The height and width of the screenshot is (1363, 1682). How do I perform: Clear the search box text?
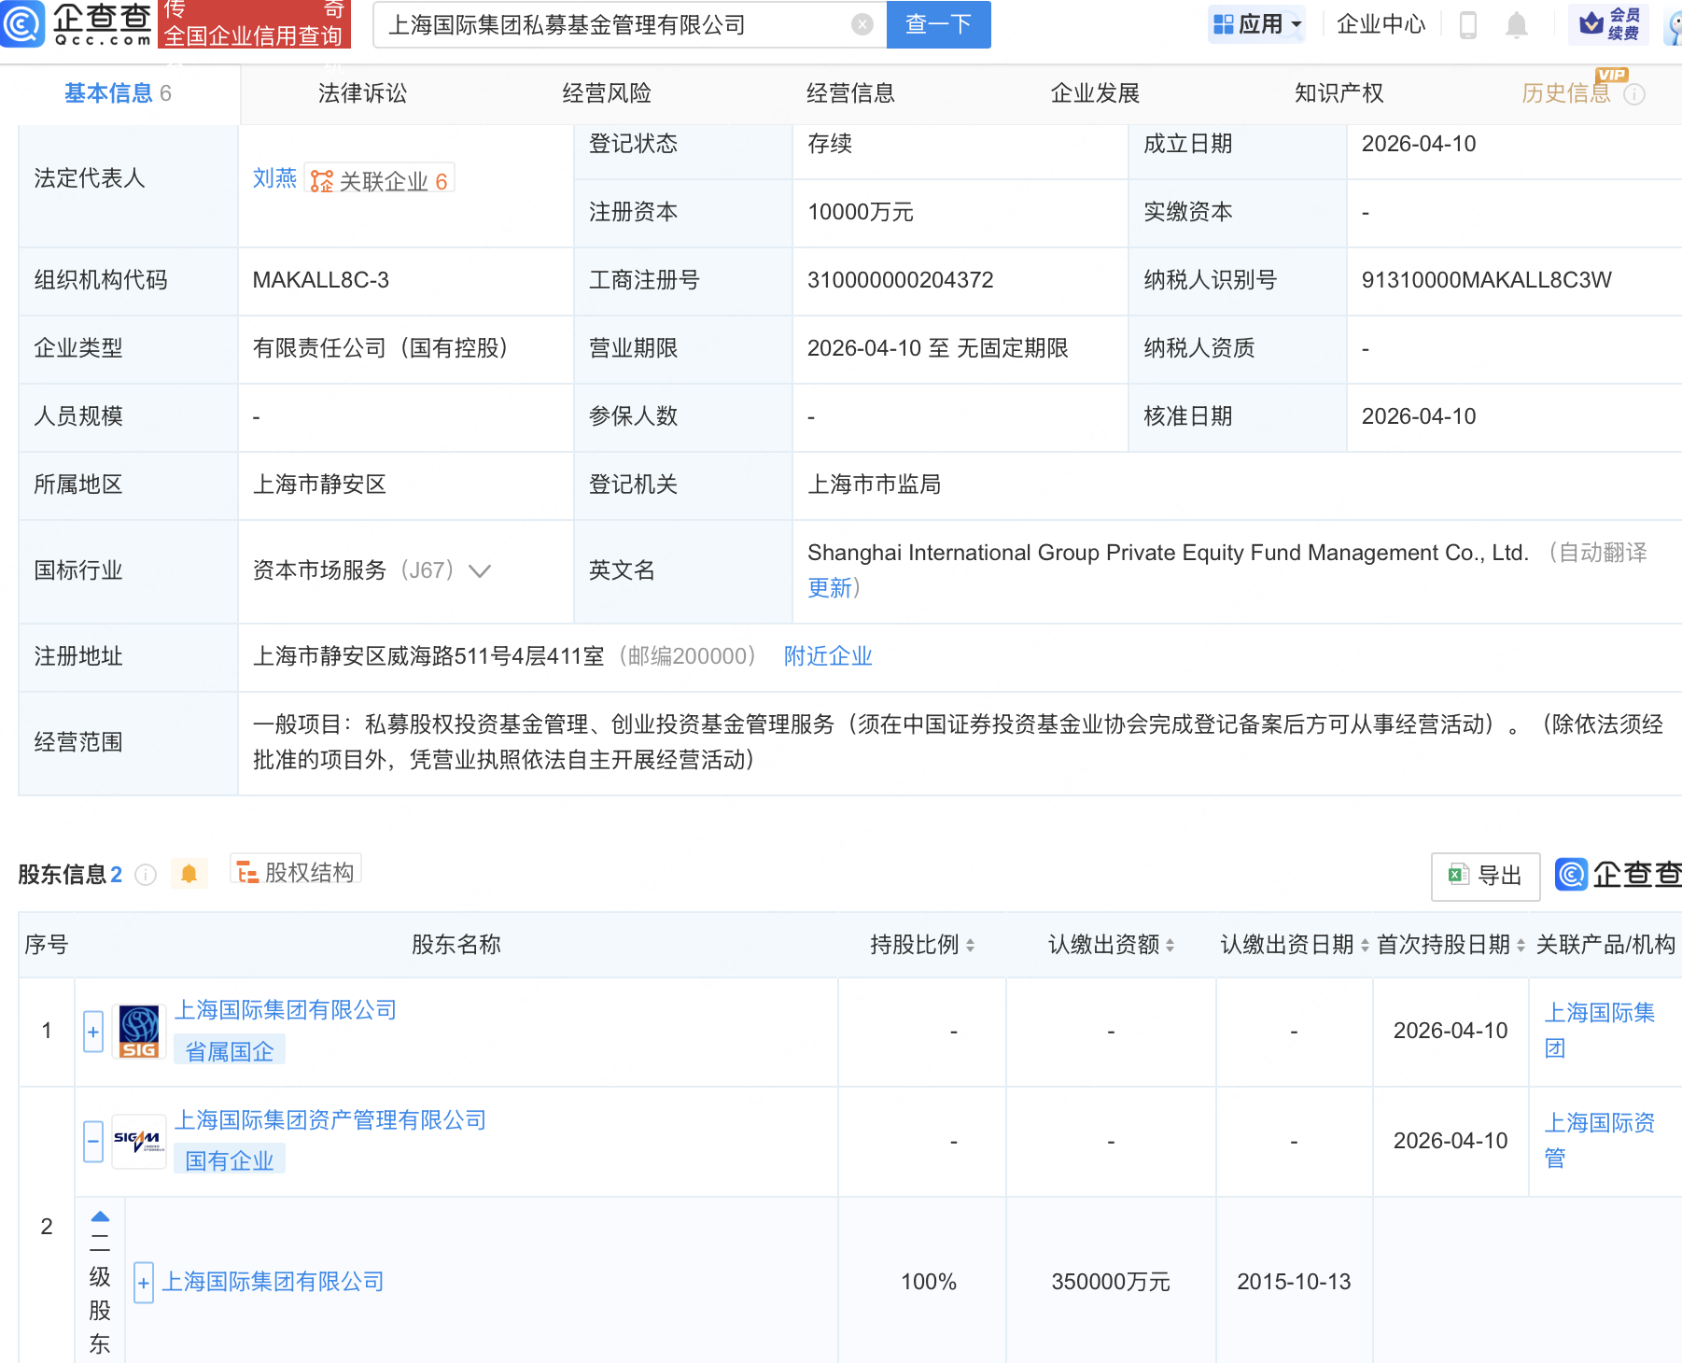pyautogui.click(x=862, y=25)
